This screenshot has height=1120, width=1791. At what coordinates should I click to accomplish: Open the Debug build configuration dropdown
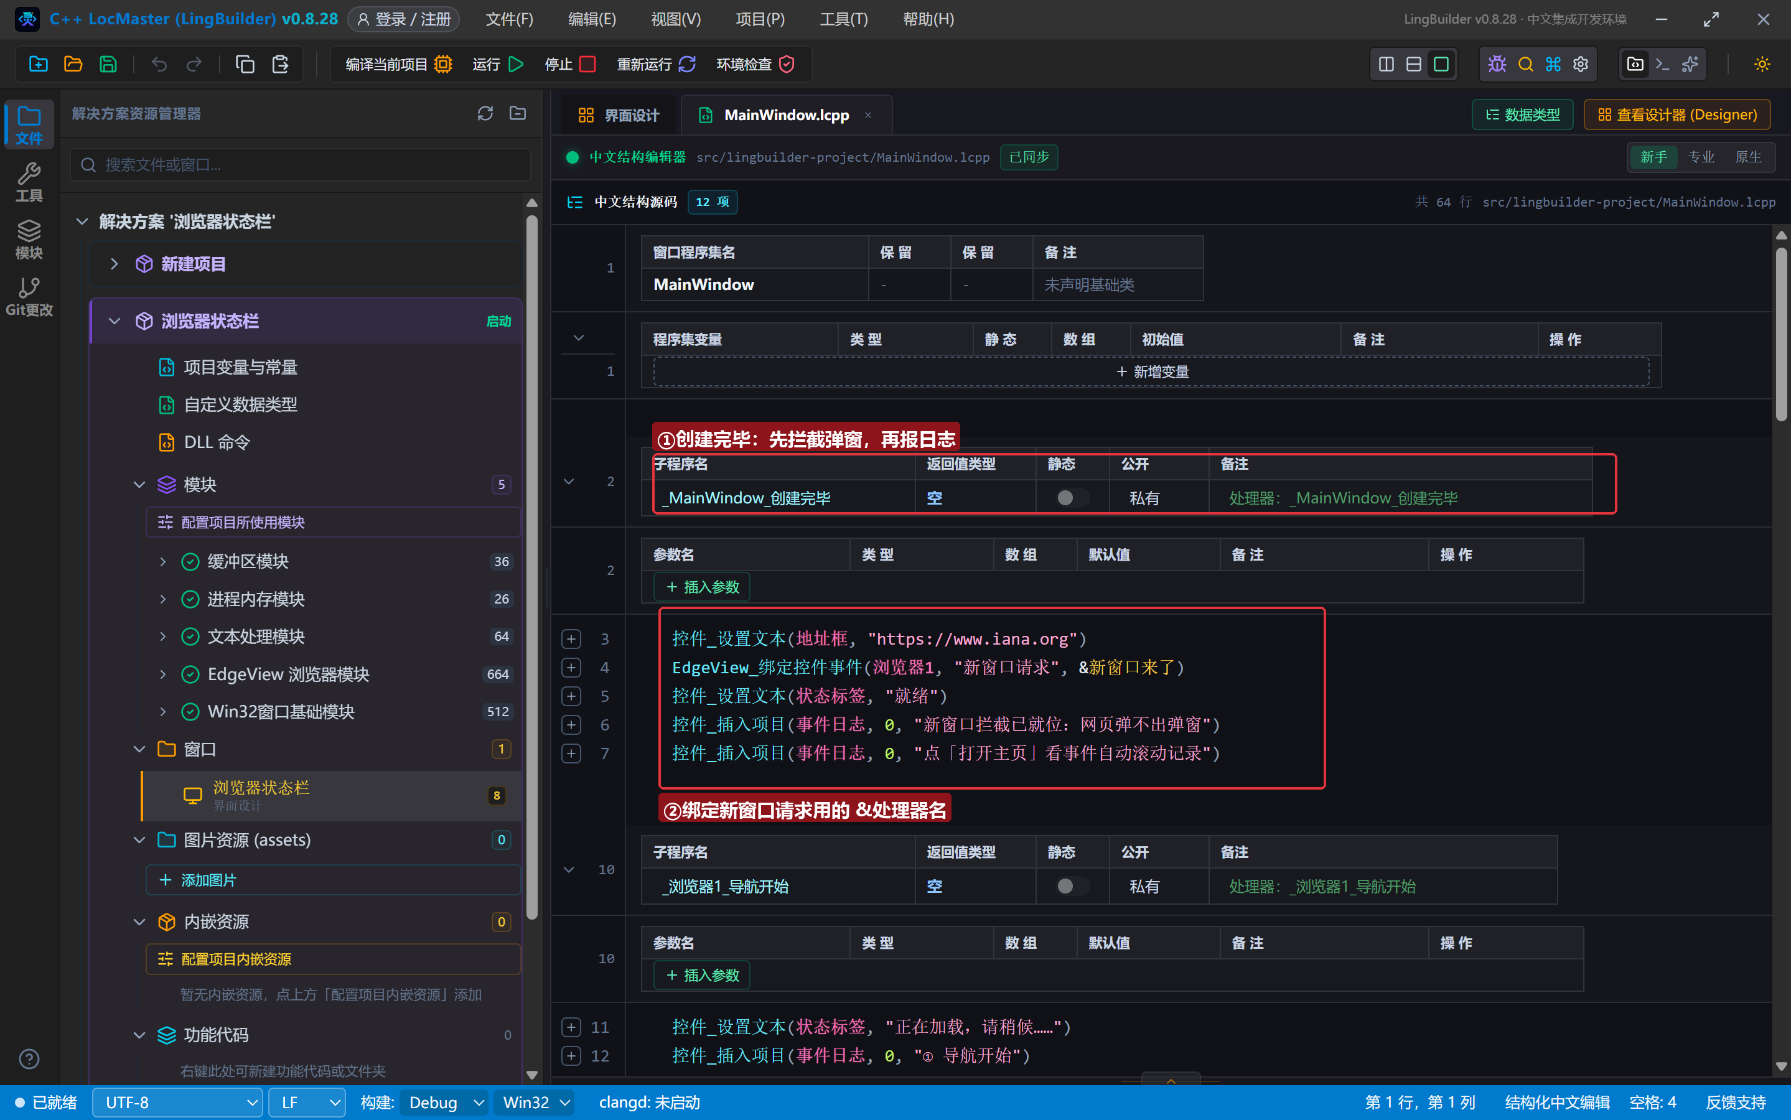(x=444, y=1102)
